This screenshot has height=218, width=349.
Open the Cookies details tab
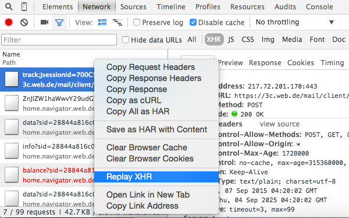coord(301,63)
